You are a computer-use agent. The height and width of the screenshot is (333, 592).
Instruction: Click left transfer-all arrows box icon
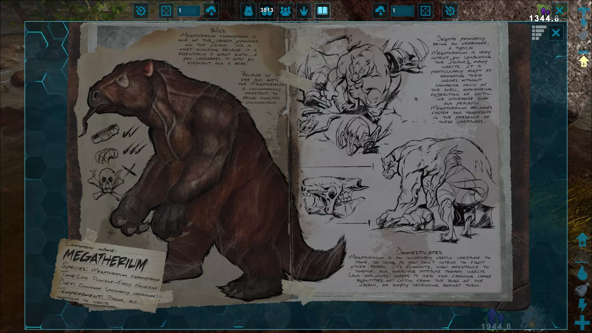click(166, 11)
